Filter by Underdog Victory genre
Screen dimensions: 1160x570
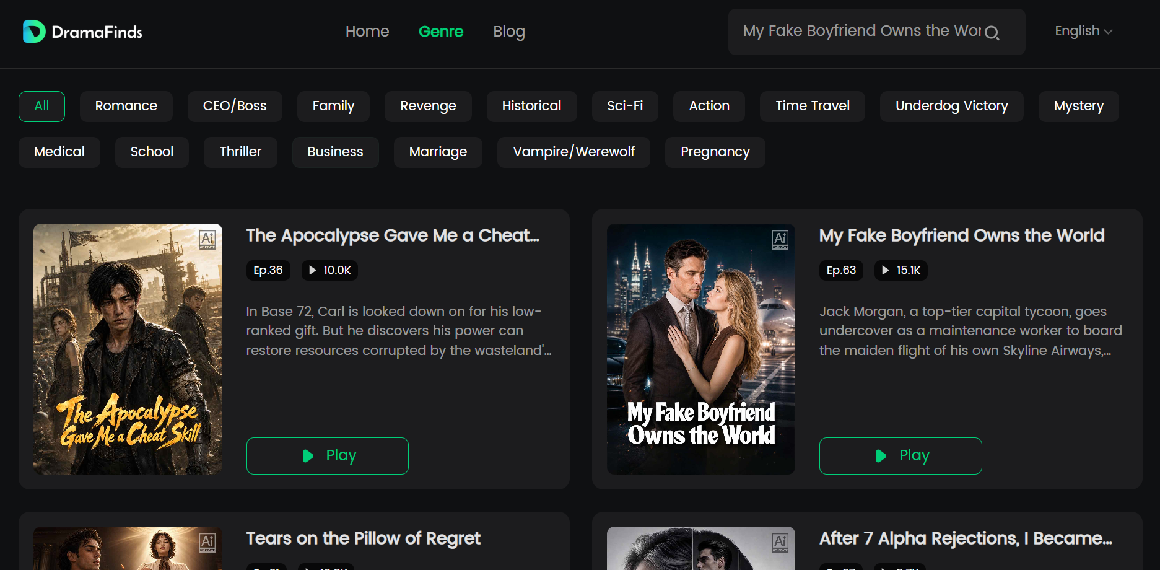point(952,107)
